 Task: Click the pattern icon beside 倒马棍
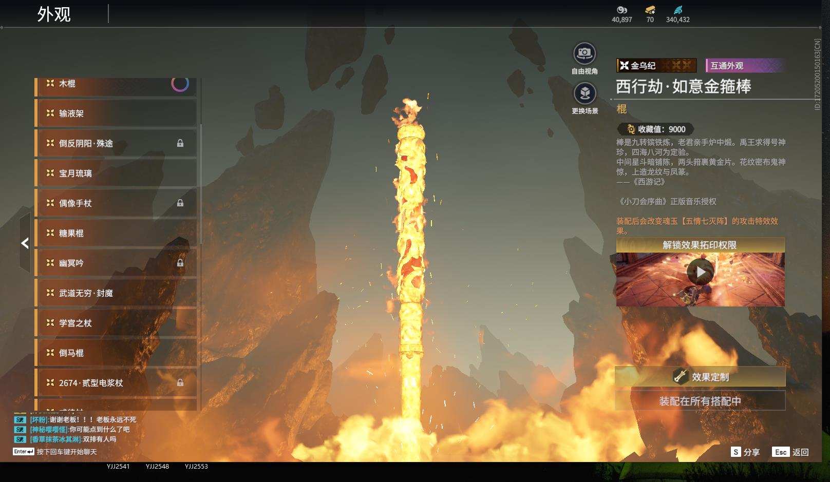(50, 353)
